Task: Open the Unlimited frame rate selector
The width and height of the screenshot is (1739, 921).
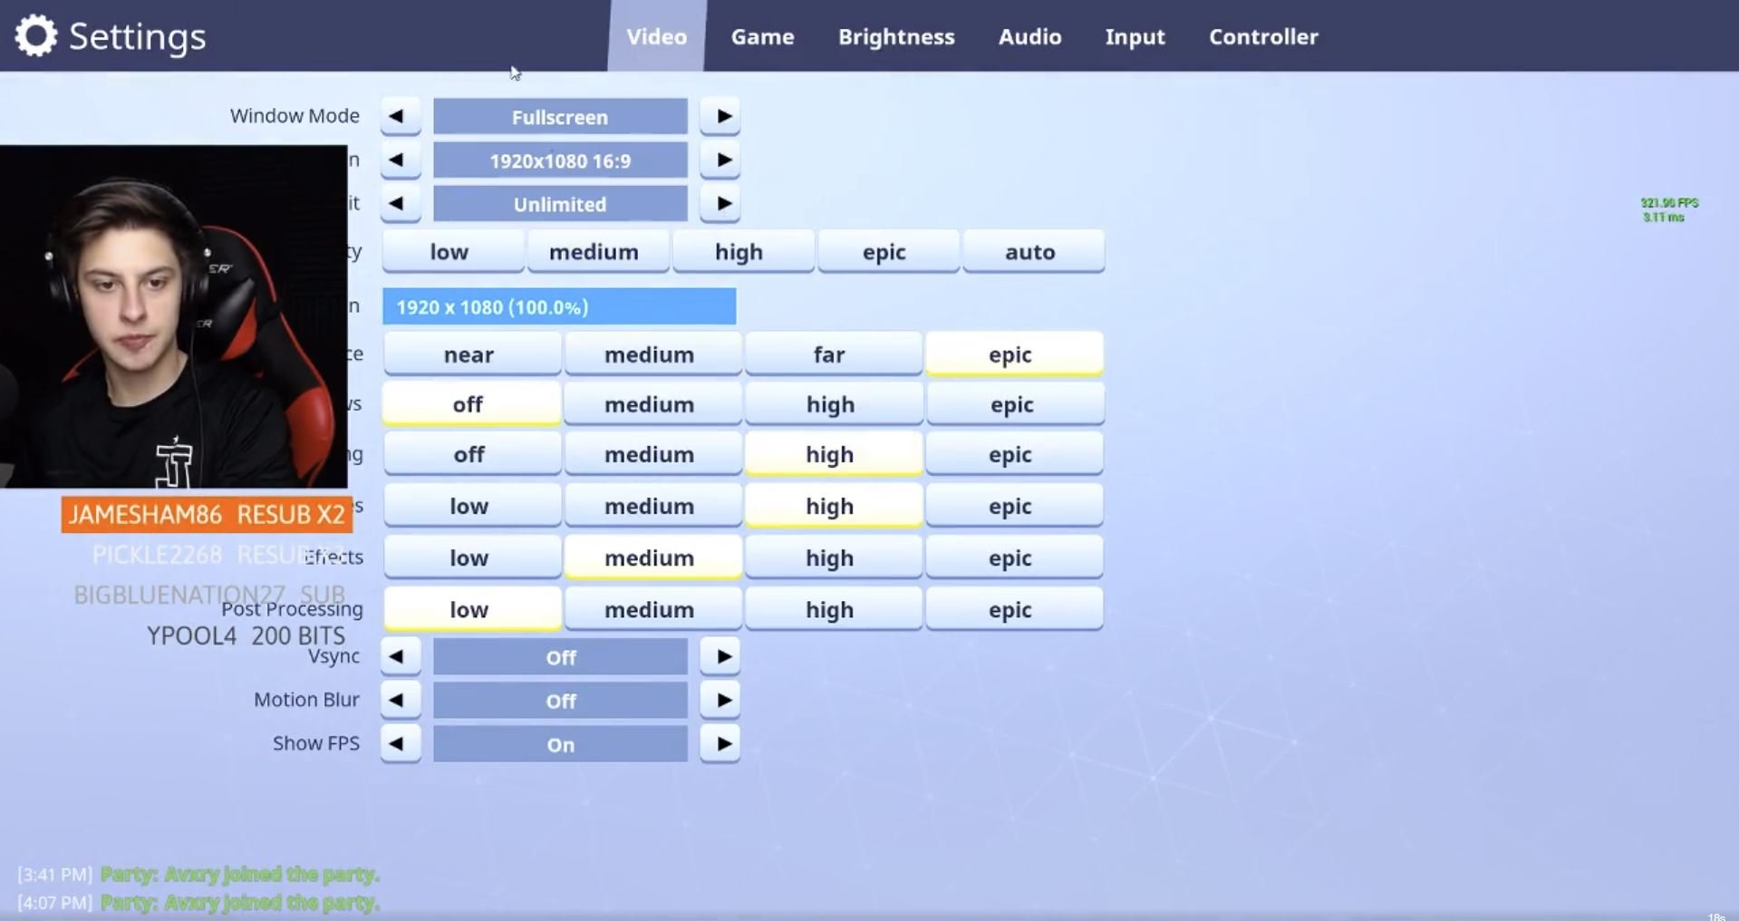Action: coord(560,204)
